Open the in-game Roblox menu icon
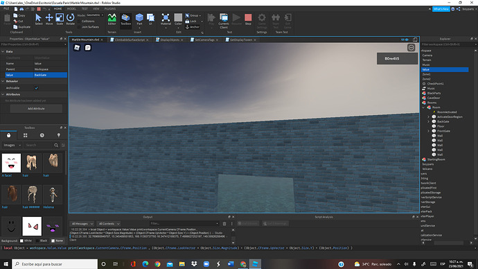The width and height of the screenshot is (478, 269). pyautogui.click(x=77, y=47)
